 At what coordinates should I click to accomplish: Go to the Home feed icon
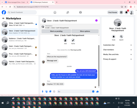pos(55,12)
